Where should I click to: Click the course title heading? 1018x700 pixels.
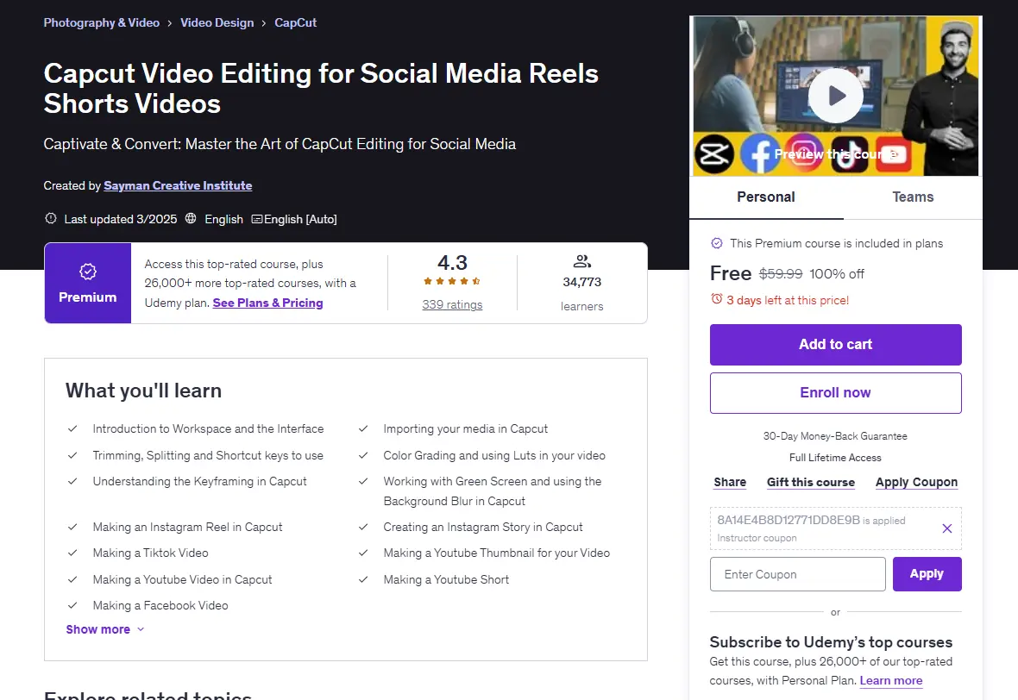coord(321,88)
